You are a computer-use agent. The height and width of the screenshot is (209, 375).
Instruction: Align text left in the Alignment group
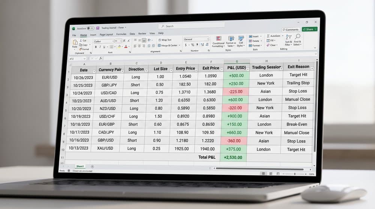point(135,46)
